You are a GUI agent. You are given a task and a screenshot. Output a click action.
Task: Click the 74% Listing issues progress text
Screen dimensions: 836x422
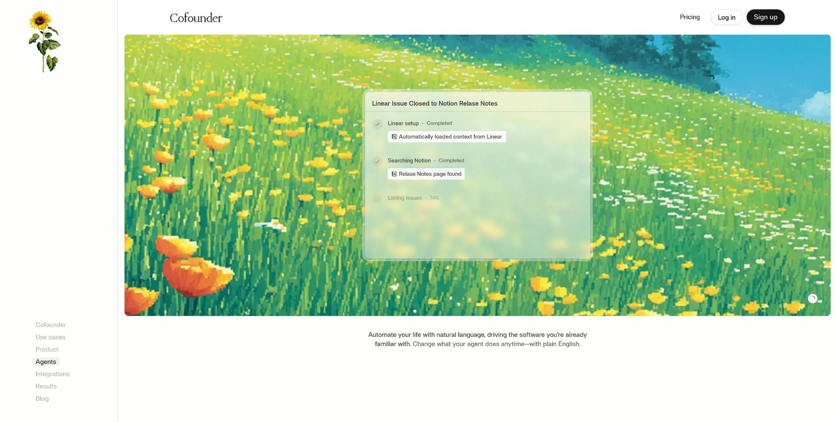coord(434,198)
